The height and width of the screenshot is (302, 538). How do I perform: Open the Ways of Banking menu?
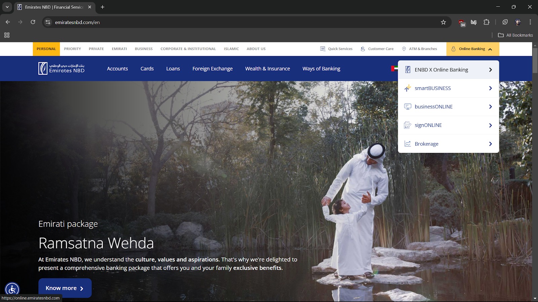(x=321, y=69)
